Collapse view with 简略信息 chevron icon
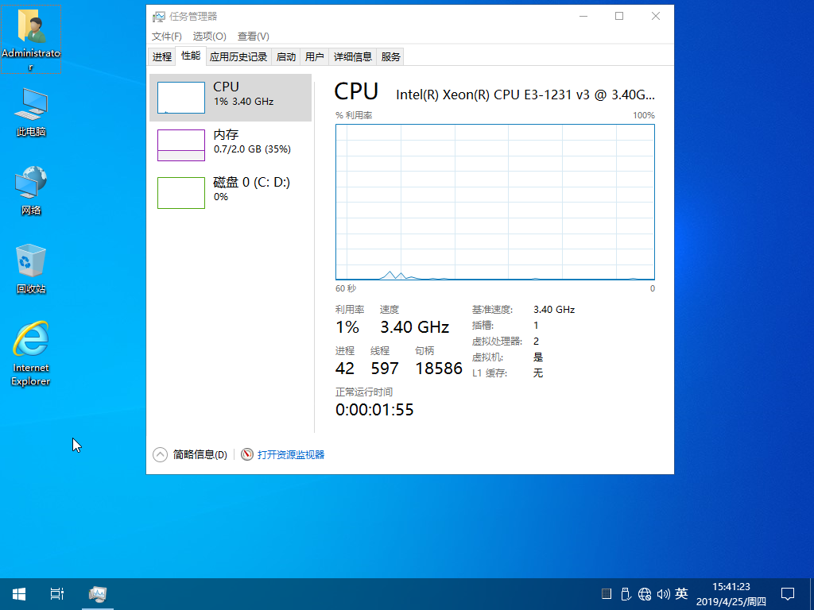814x610 pixels. tap(160, 455)
